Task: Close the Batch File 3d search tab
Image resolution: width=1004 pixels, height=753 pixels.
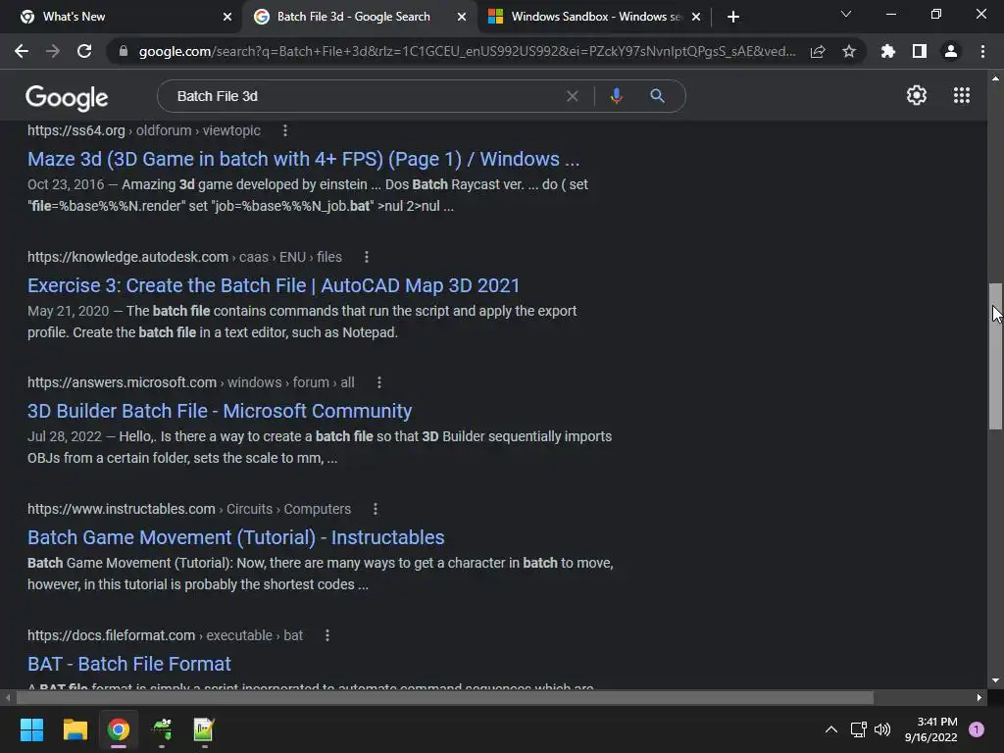Action: pos(462,17)
